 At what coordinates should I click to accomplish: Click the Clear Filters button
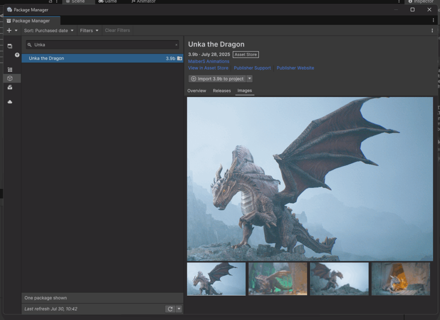pyautogui.click(x=118, y=30)
